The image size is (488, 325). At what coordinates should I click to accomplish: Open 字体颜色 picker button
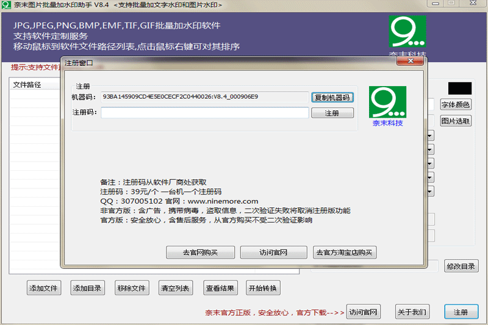[x=456, y=104]
